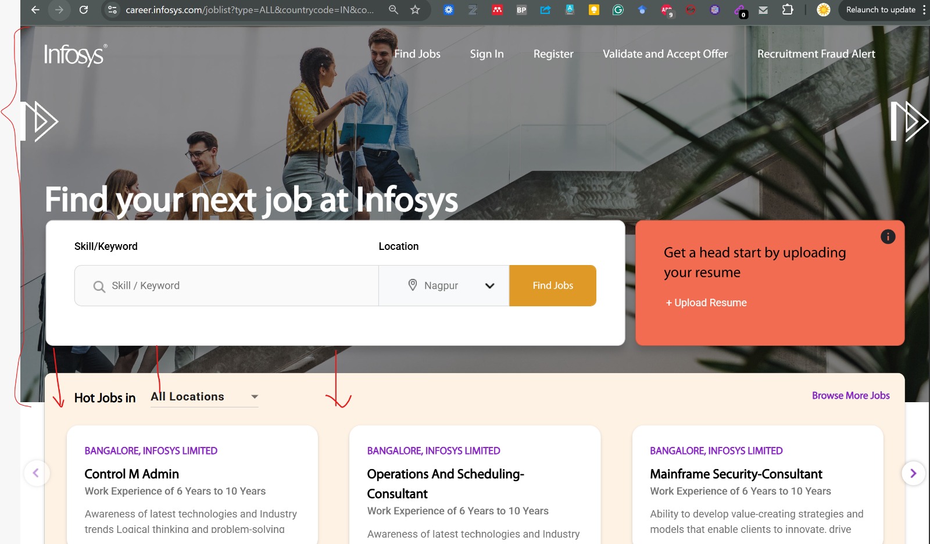View site information icon in address bar
This screenshot has height=544, width=930.
[113, 10]
